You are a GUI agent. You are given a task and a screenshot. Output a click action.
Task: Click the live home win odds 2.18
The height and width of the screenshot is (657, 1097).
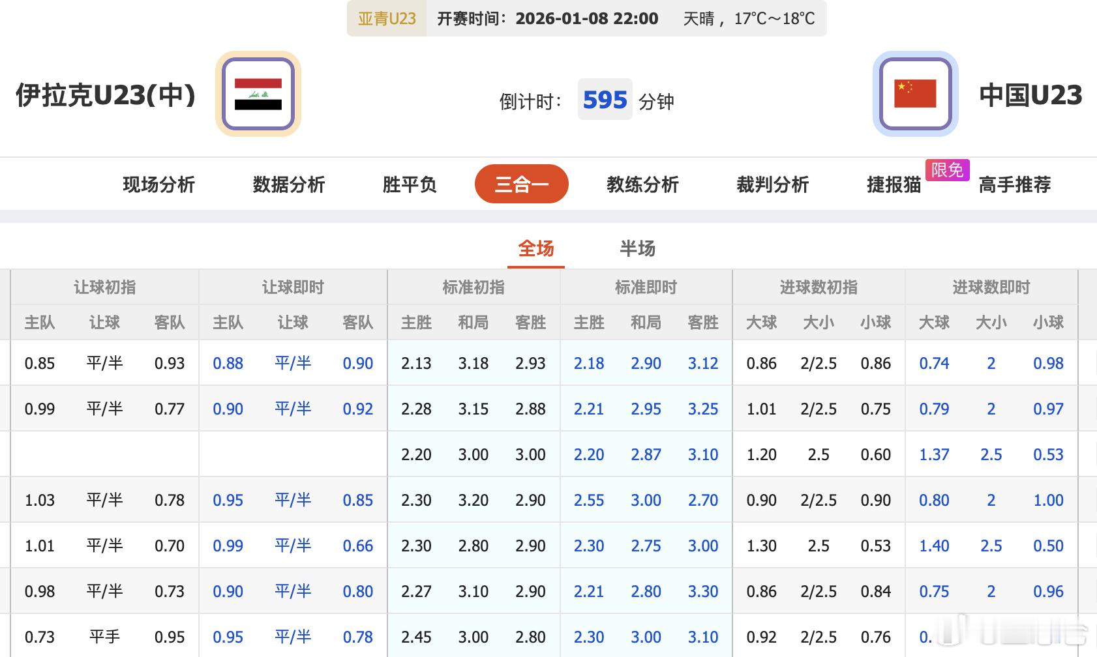(x=588, y=364)
